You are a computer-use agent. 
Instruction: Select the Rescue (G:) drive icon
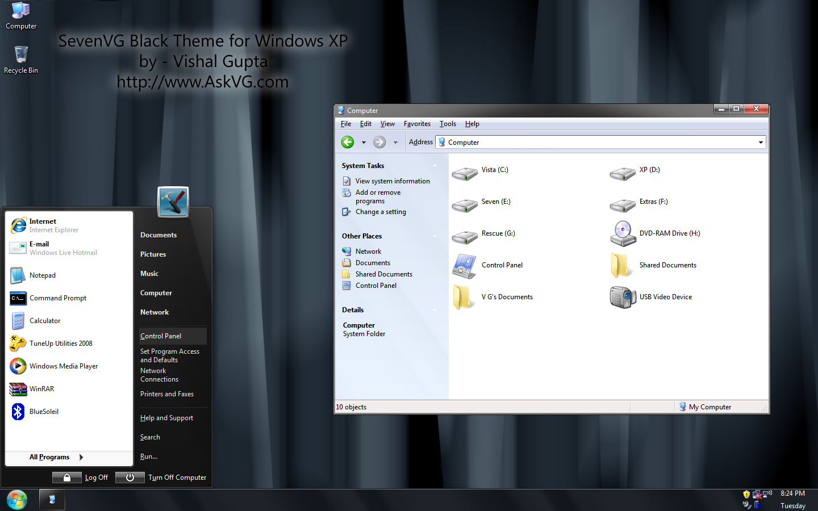[465, 237]
